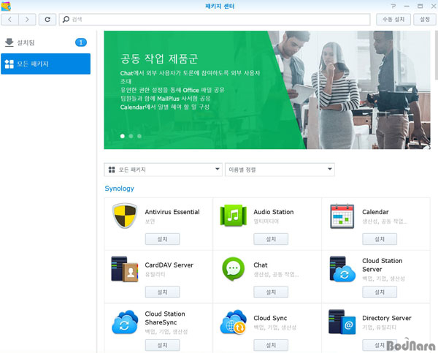
Task: Install Cloud Station Server
Action: tap(380, 292)
